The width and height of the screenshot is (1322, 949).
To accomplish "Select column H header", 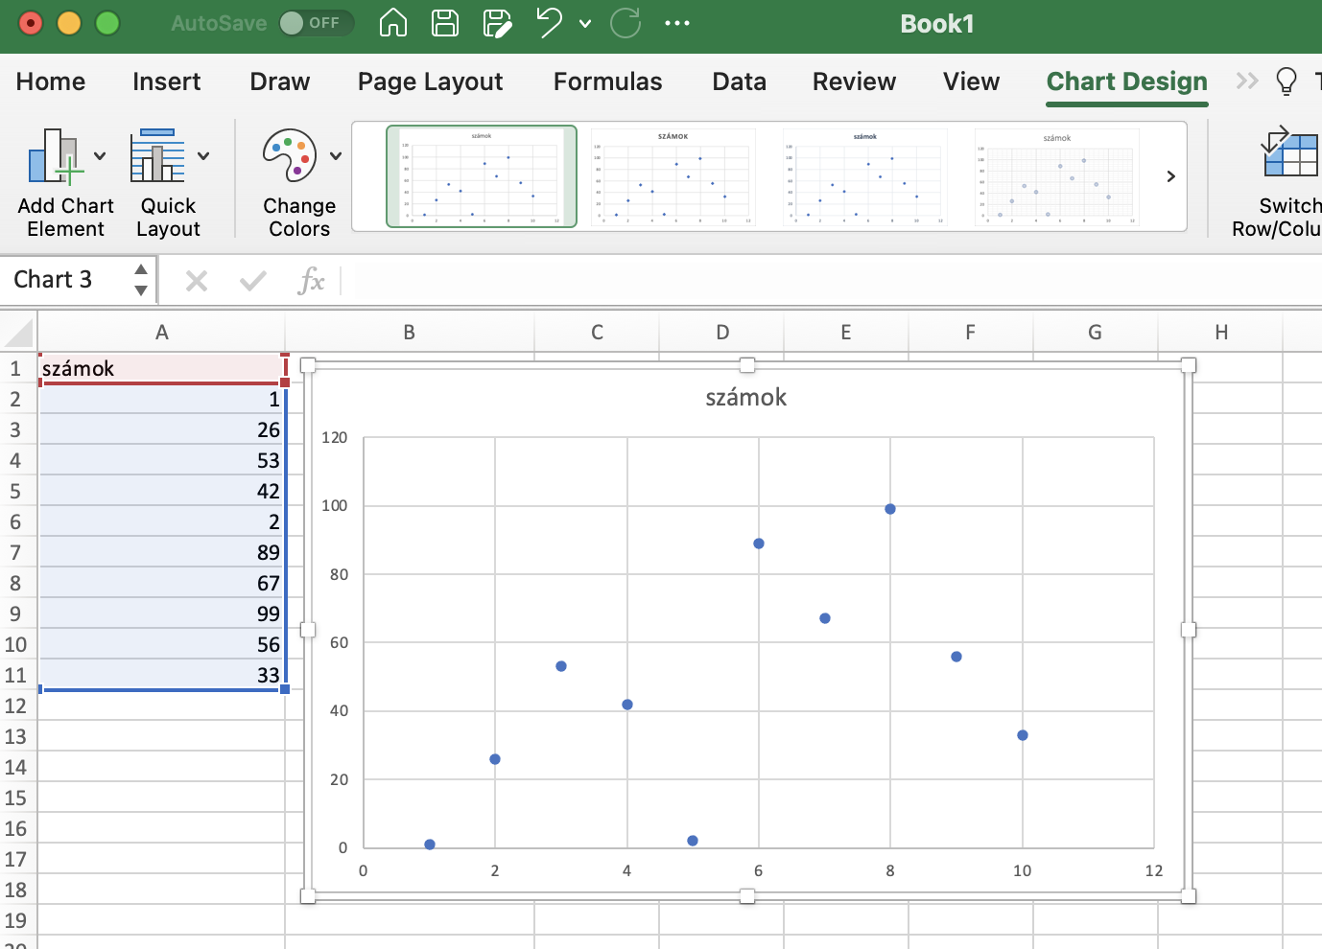I will click(1221, 333).
